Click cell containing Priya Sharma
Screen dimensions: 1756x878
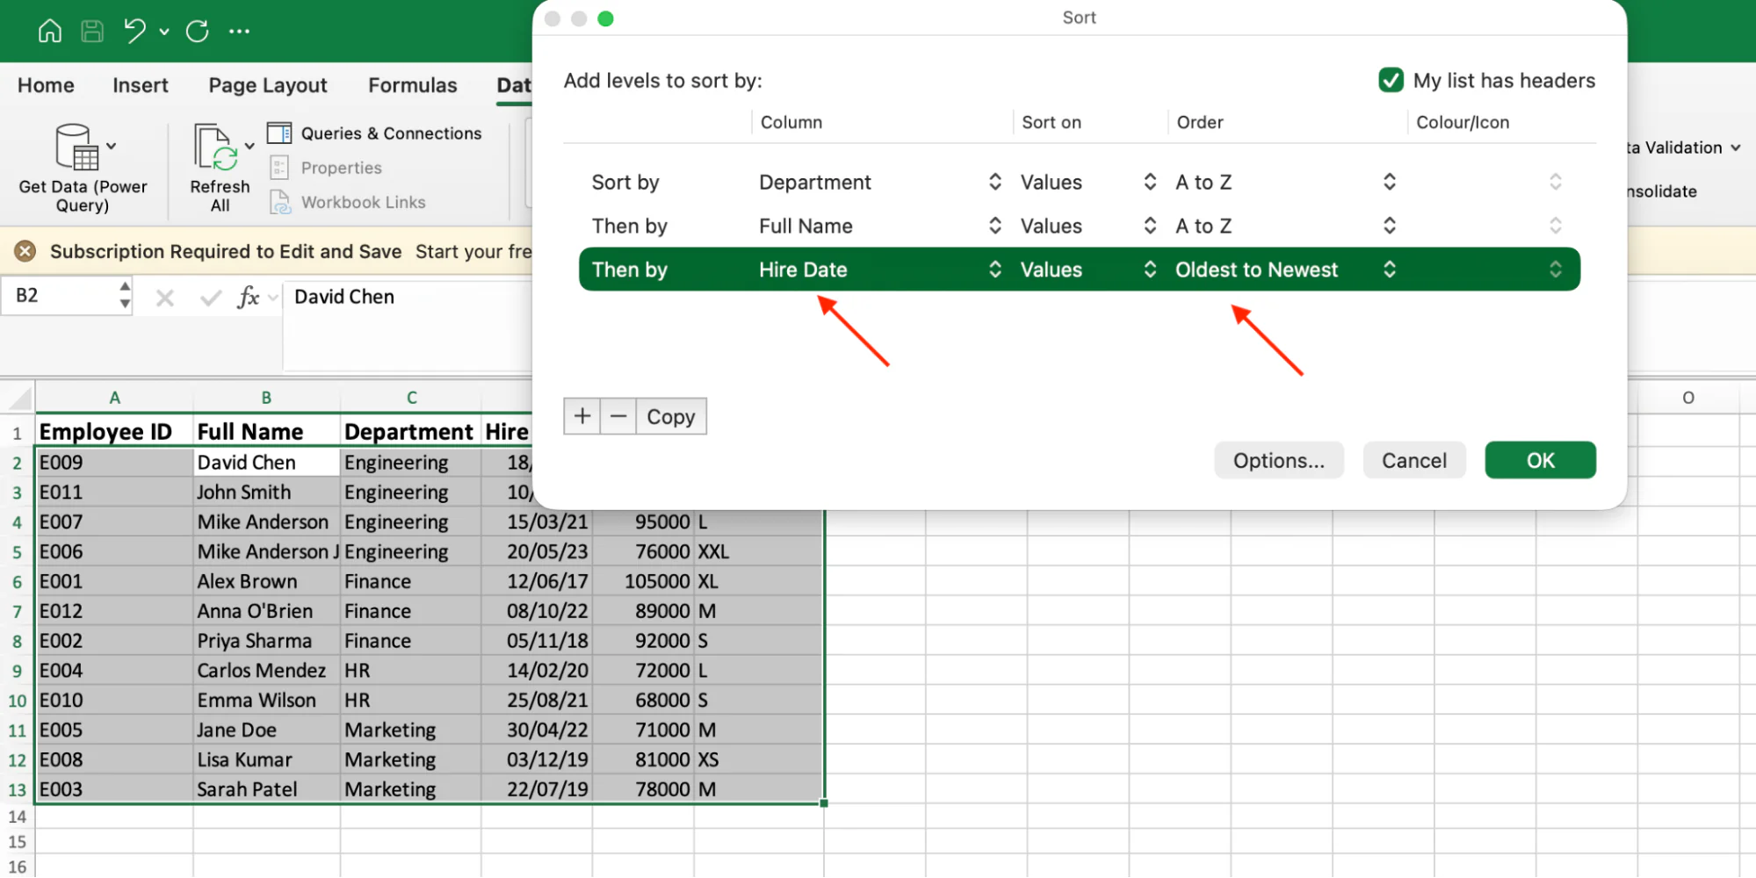[266, 641]
